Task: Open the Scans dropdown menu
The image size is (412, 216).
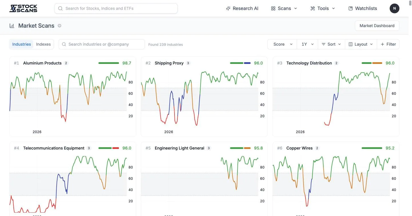Action: tap(284, 9)
